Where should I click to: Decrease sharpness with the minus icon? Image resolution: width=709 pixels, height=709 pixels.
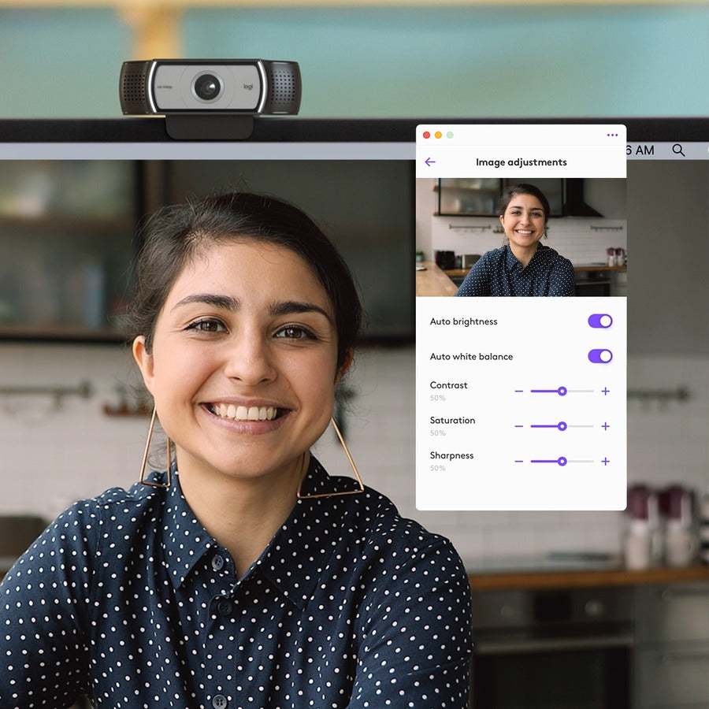click(518, 462)
